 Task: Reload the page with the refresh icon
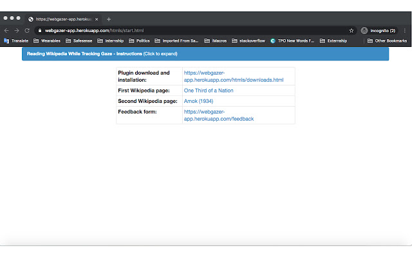27,31
